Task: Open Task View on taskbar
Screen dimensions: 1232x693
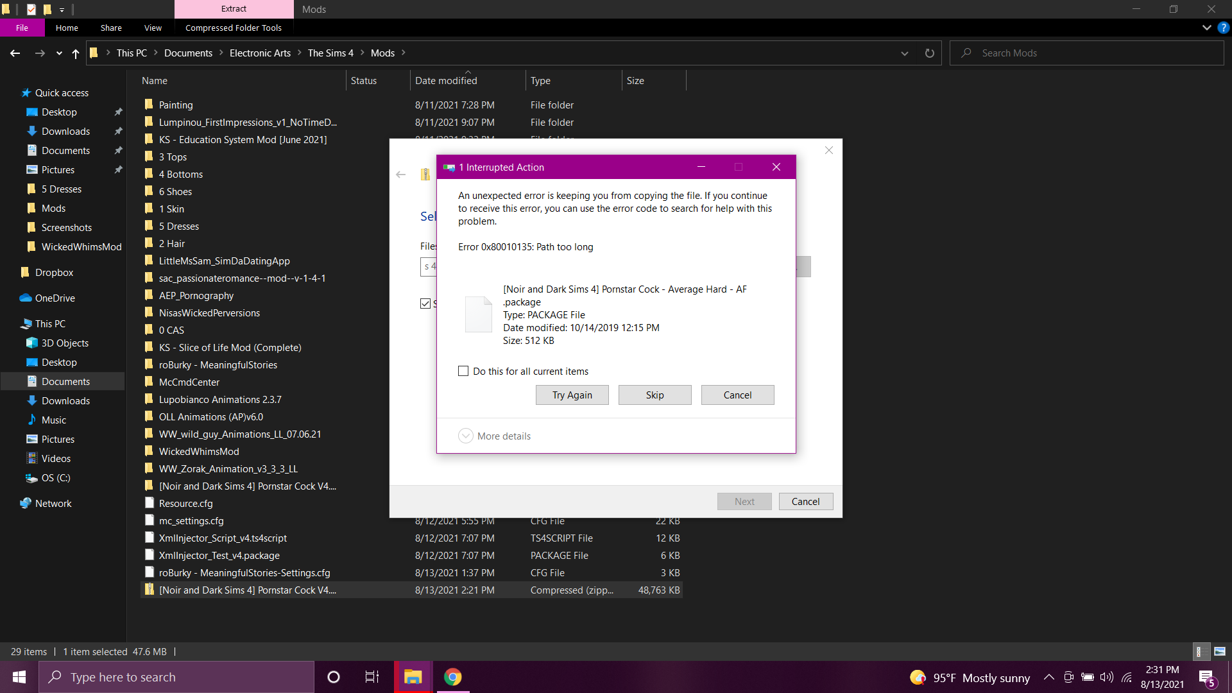Action: coord(372,677)
